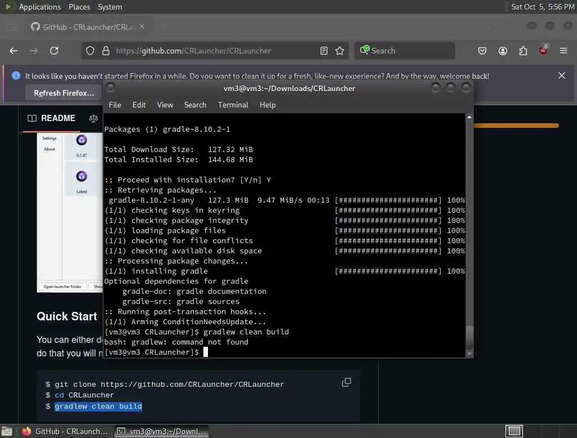Click the orange languages bar on GitHub

[x=516, y=126]
